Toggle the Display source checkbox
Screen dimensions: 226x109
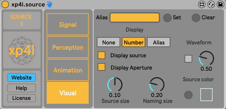pyautogui.click(x=101, y=55)
